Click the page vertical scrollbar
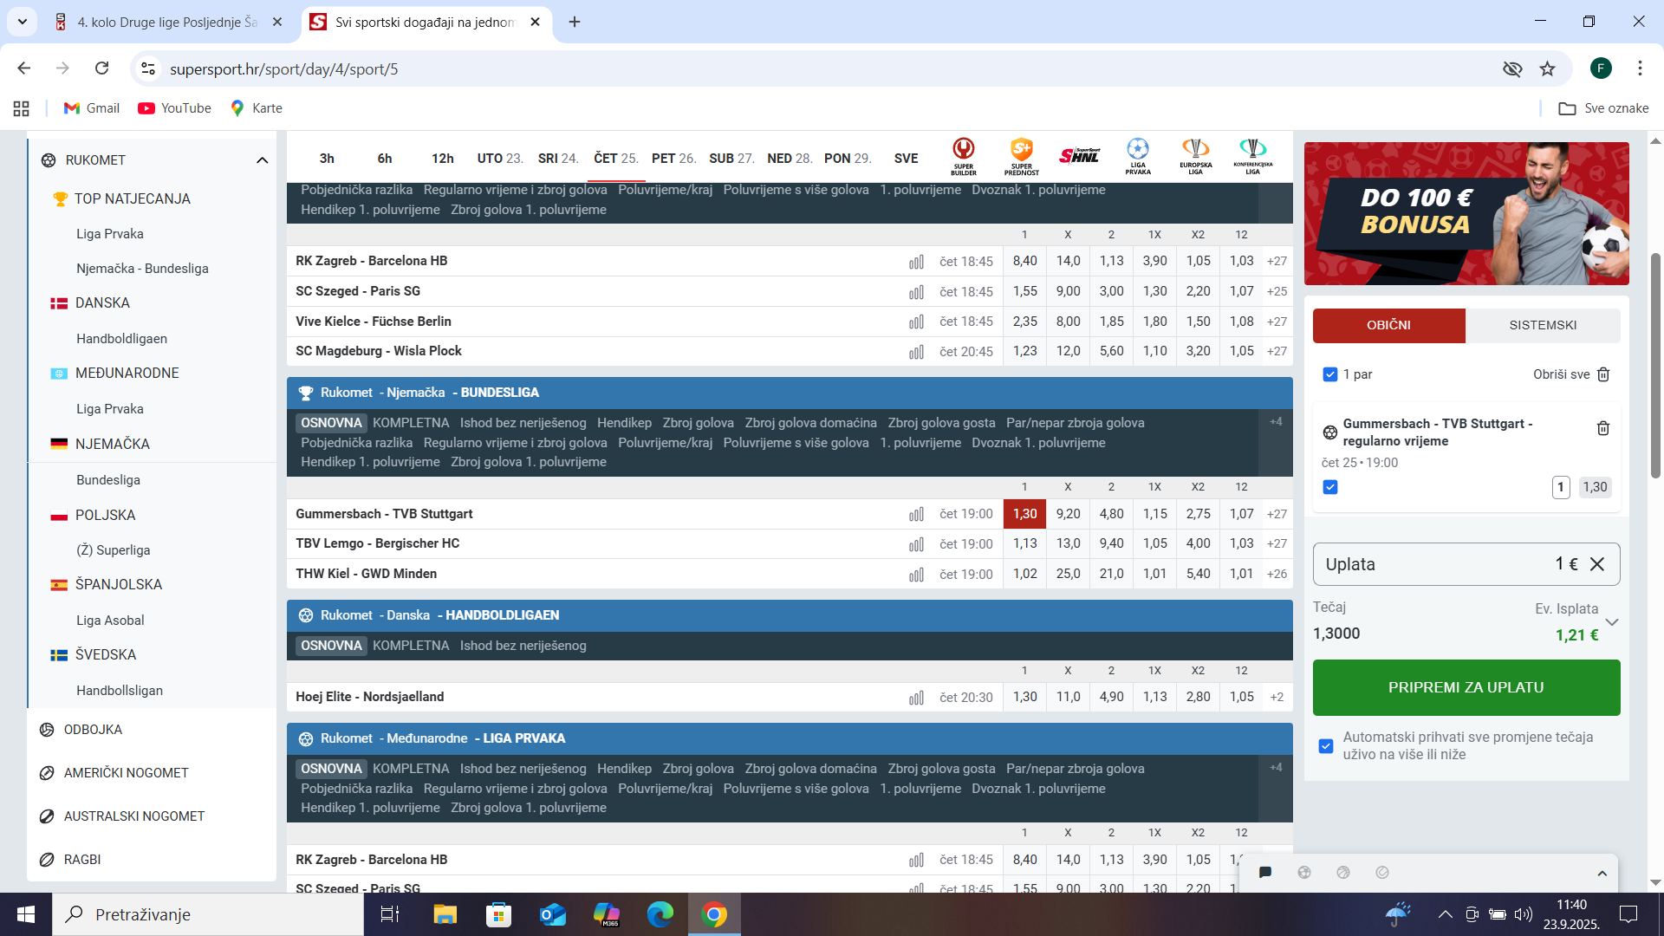Viewport: 1664px width, 936px height. [1655, 364]
